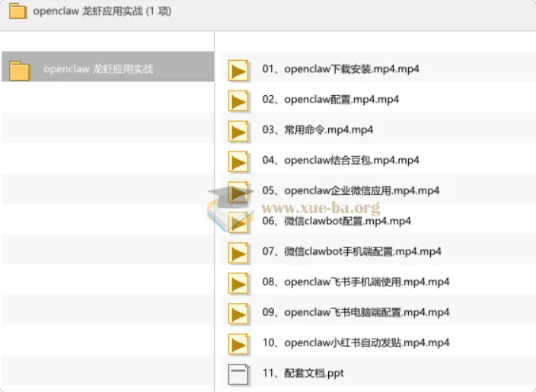This screenshot has height=392, width=536.
Task: Select folder row openclaw 龙虾应用实战 in sidebar
Action: (x=108, y=67)
